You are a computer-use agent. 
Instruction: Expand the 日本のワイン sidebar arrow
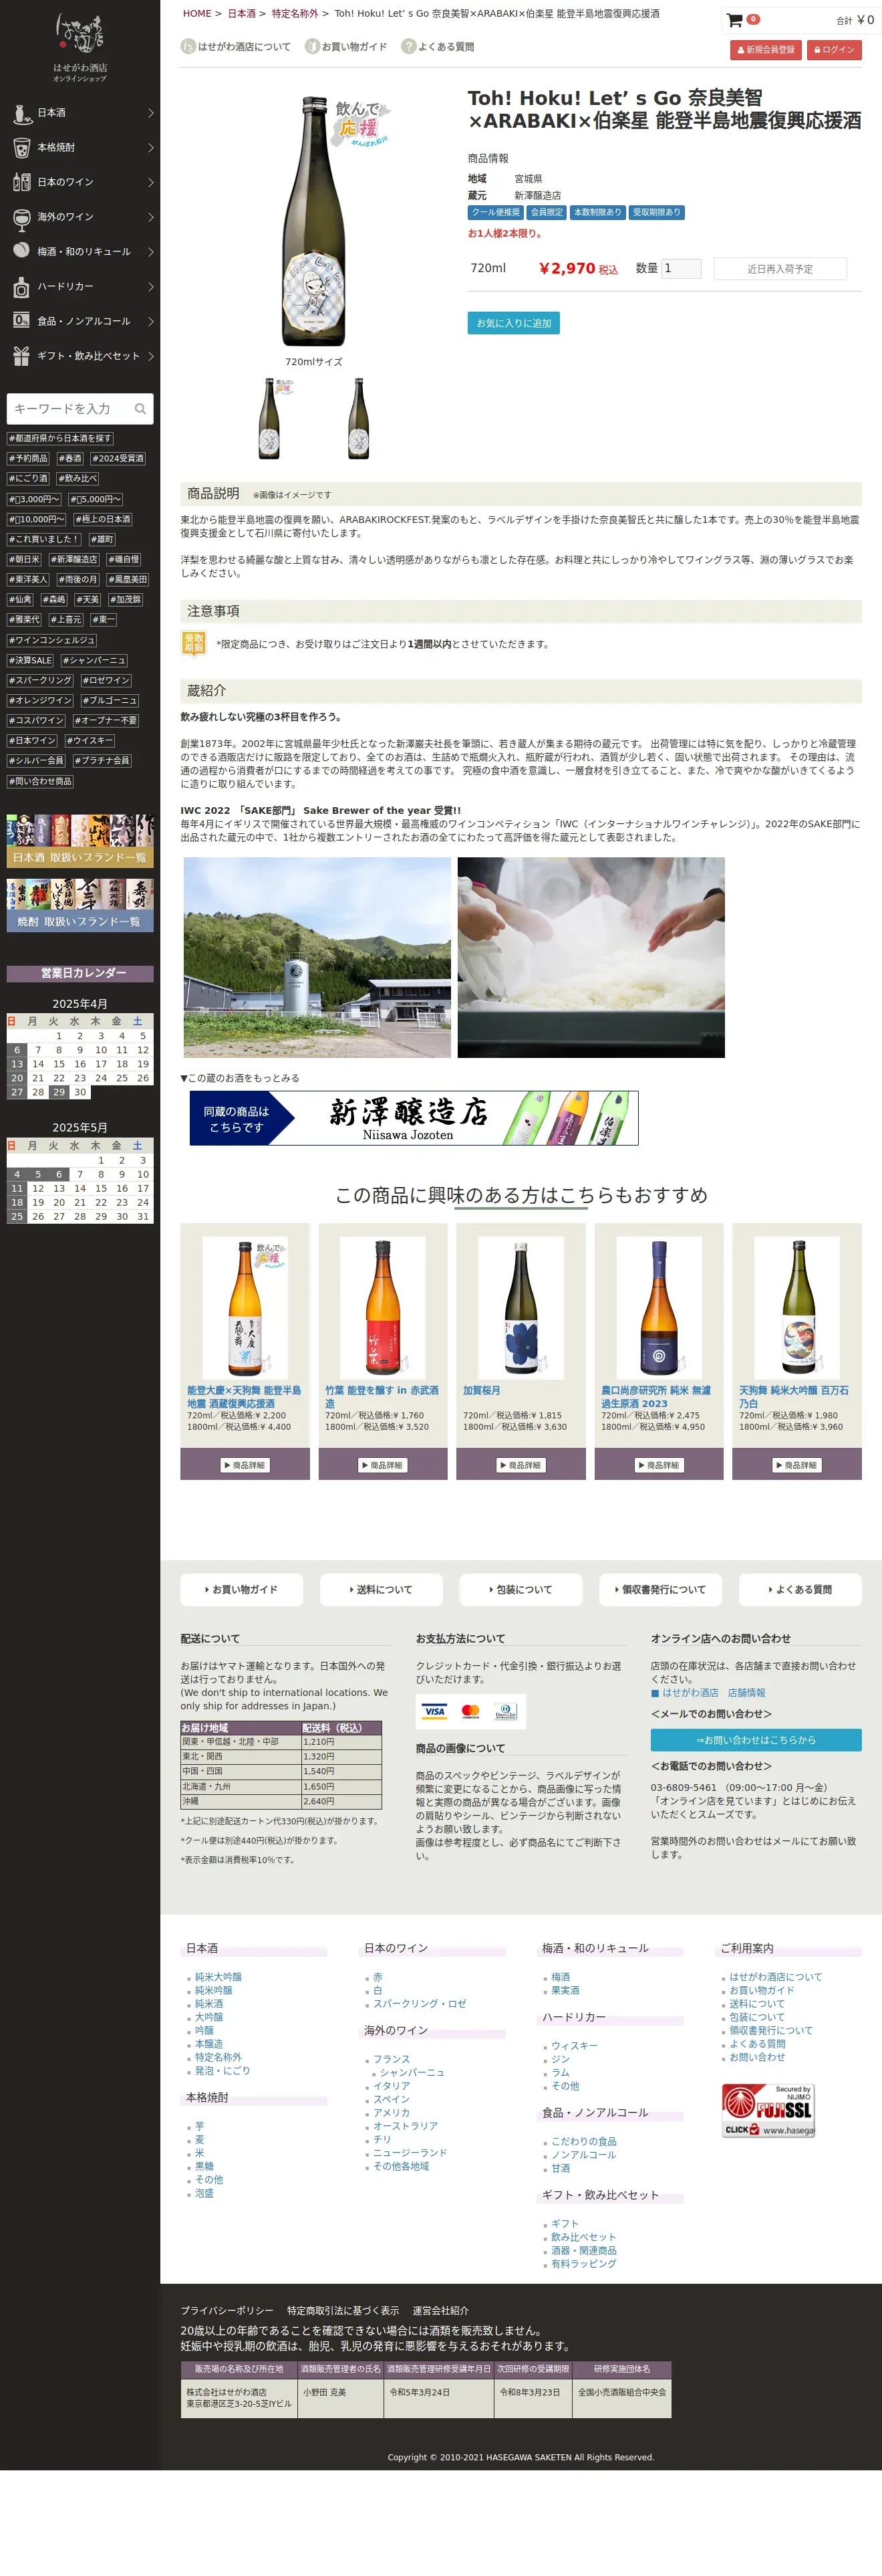pos(151,182)
